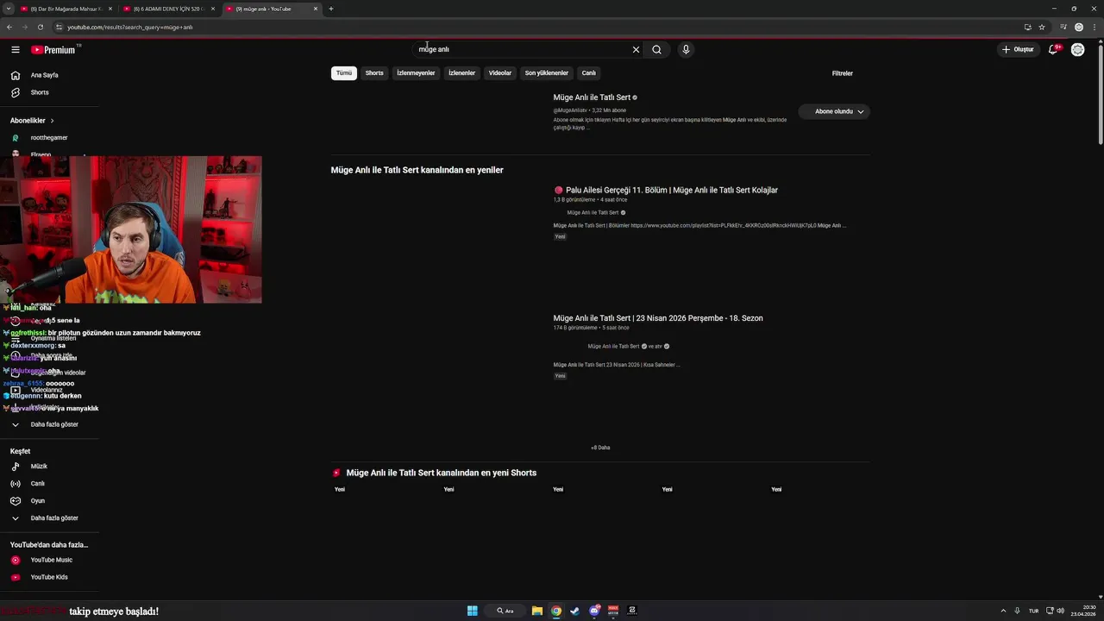Reload the page
The width and height of the screenshot is (1104, 621).
point(40,27)
